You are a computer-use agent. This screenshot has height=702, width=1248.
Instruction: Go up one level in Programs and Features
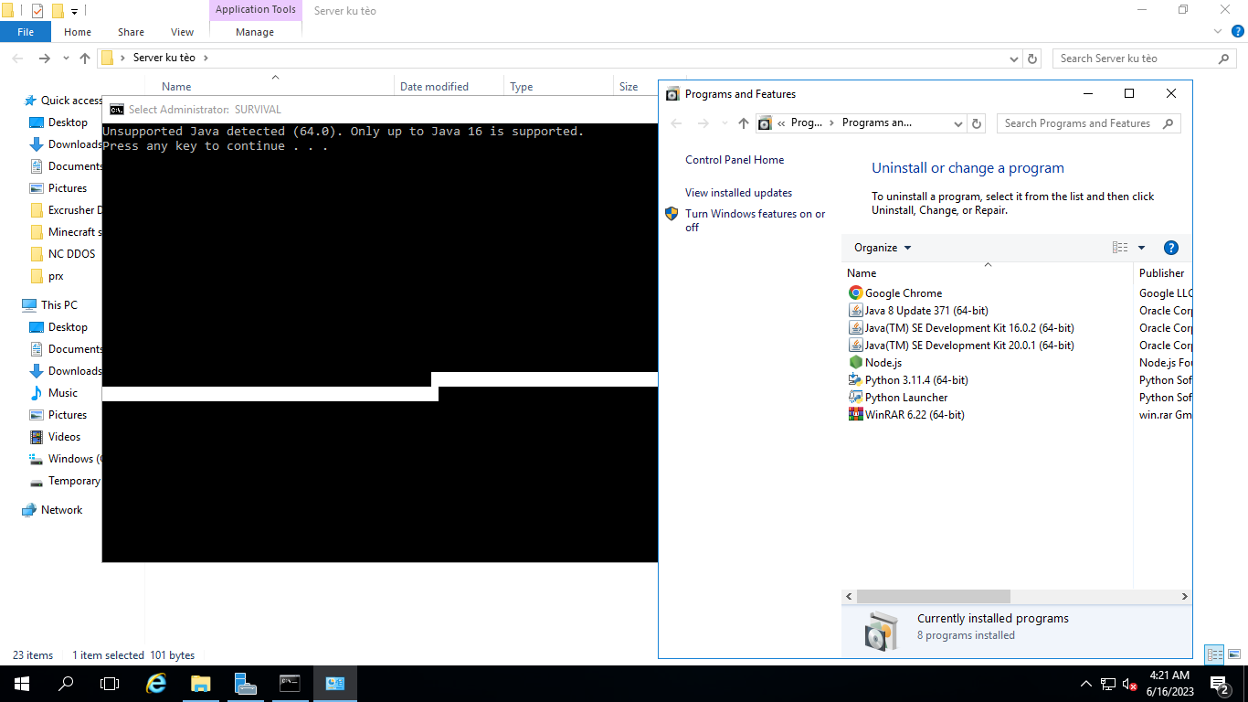tap(743, 123)
